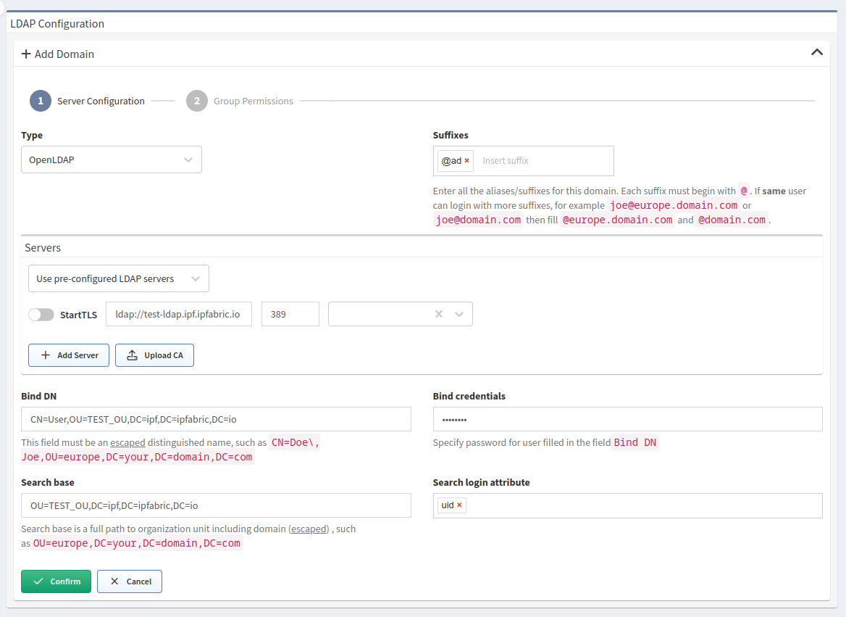The height and width of the screenshot is (617, 846).
Task: Open step 1 Server Configuration
Action: (88, 101)
